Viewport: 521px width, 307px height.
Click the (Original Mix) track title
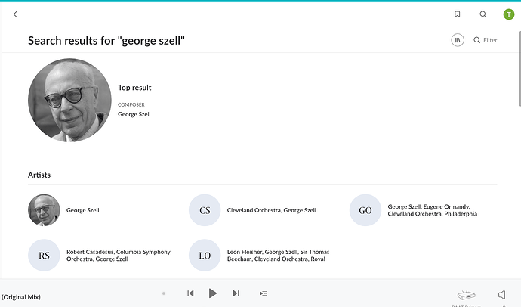(x=21, y=297)
